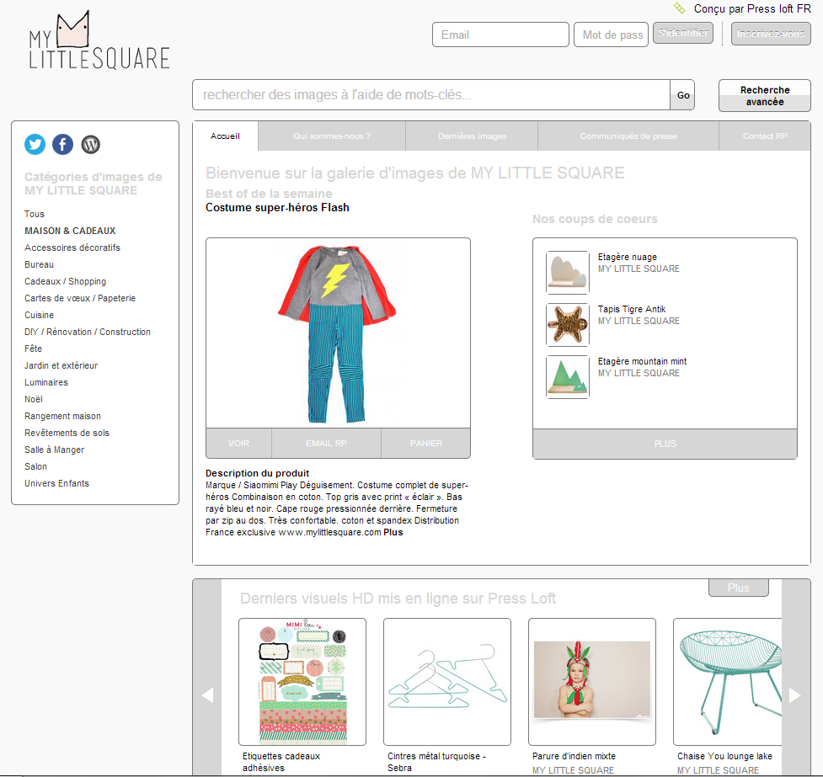The width and height of the screenshot is (823, 777).
Task: Click Etiquettes cadeaux adhésives caption
Action: tap(281, 762)
